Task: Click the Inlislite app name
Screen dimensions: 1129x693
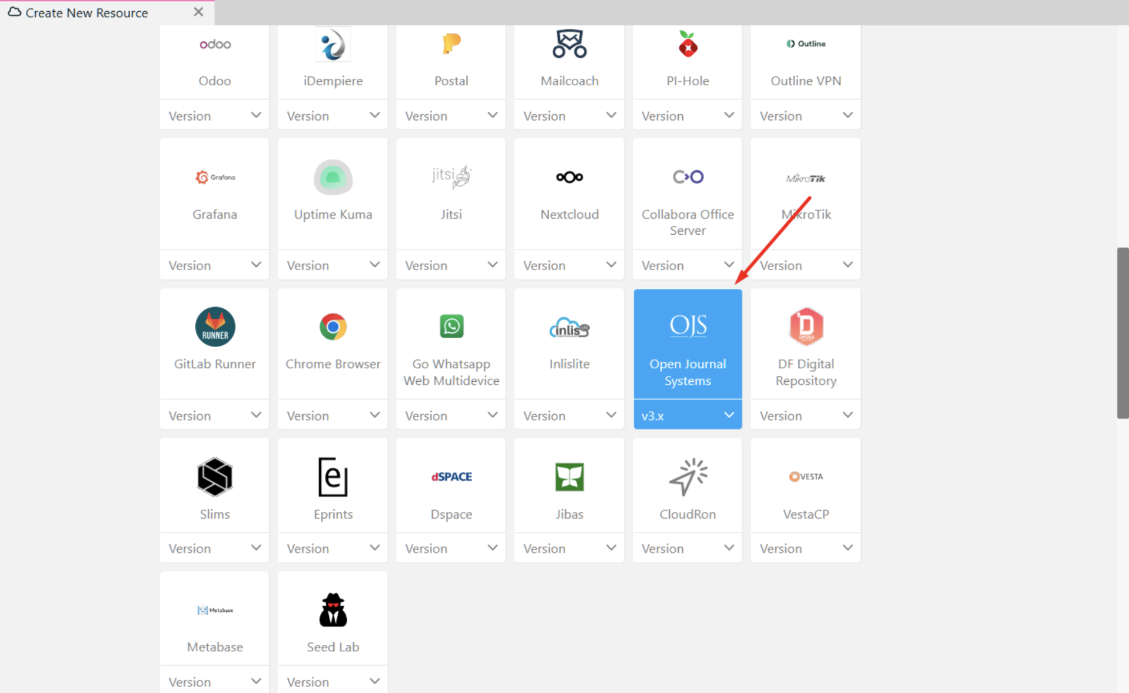Action: coord(569,364)
